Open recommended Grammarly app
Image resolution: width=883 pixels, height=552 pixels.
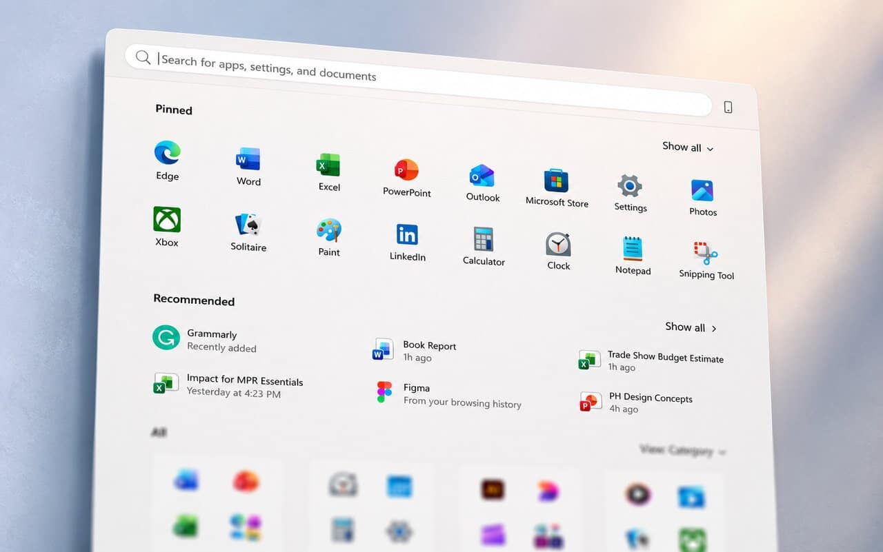(x=205, y=340)
